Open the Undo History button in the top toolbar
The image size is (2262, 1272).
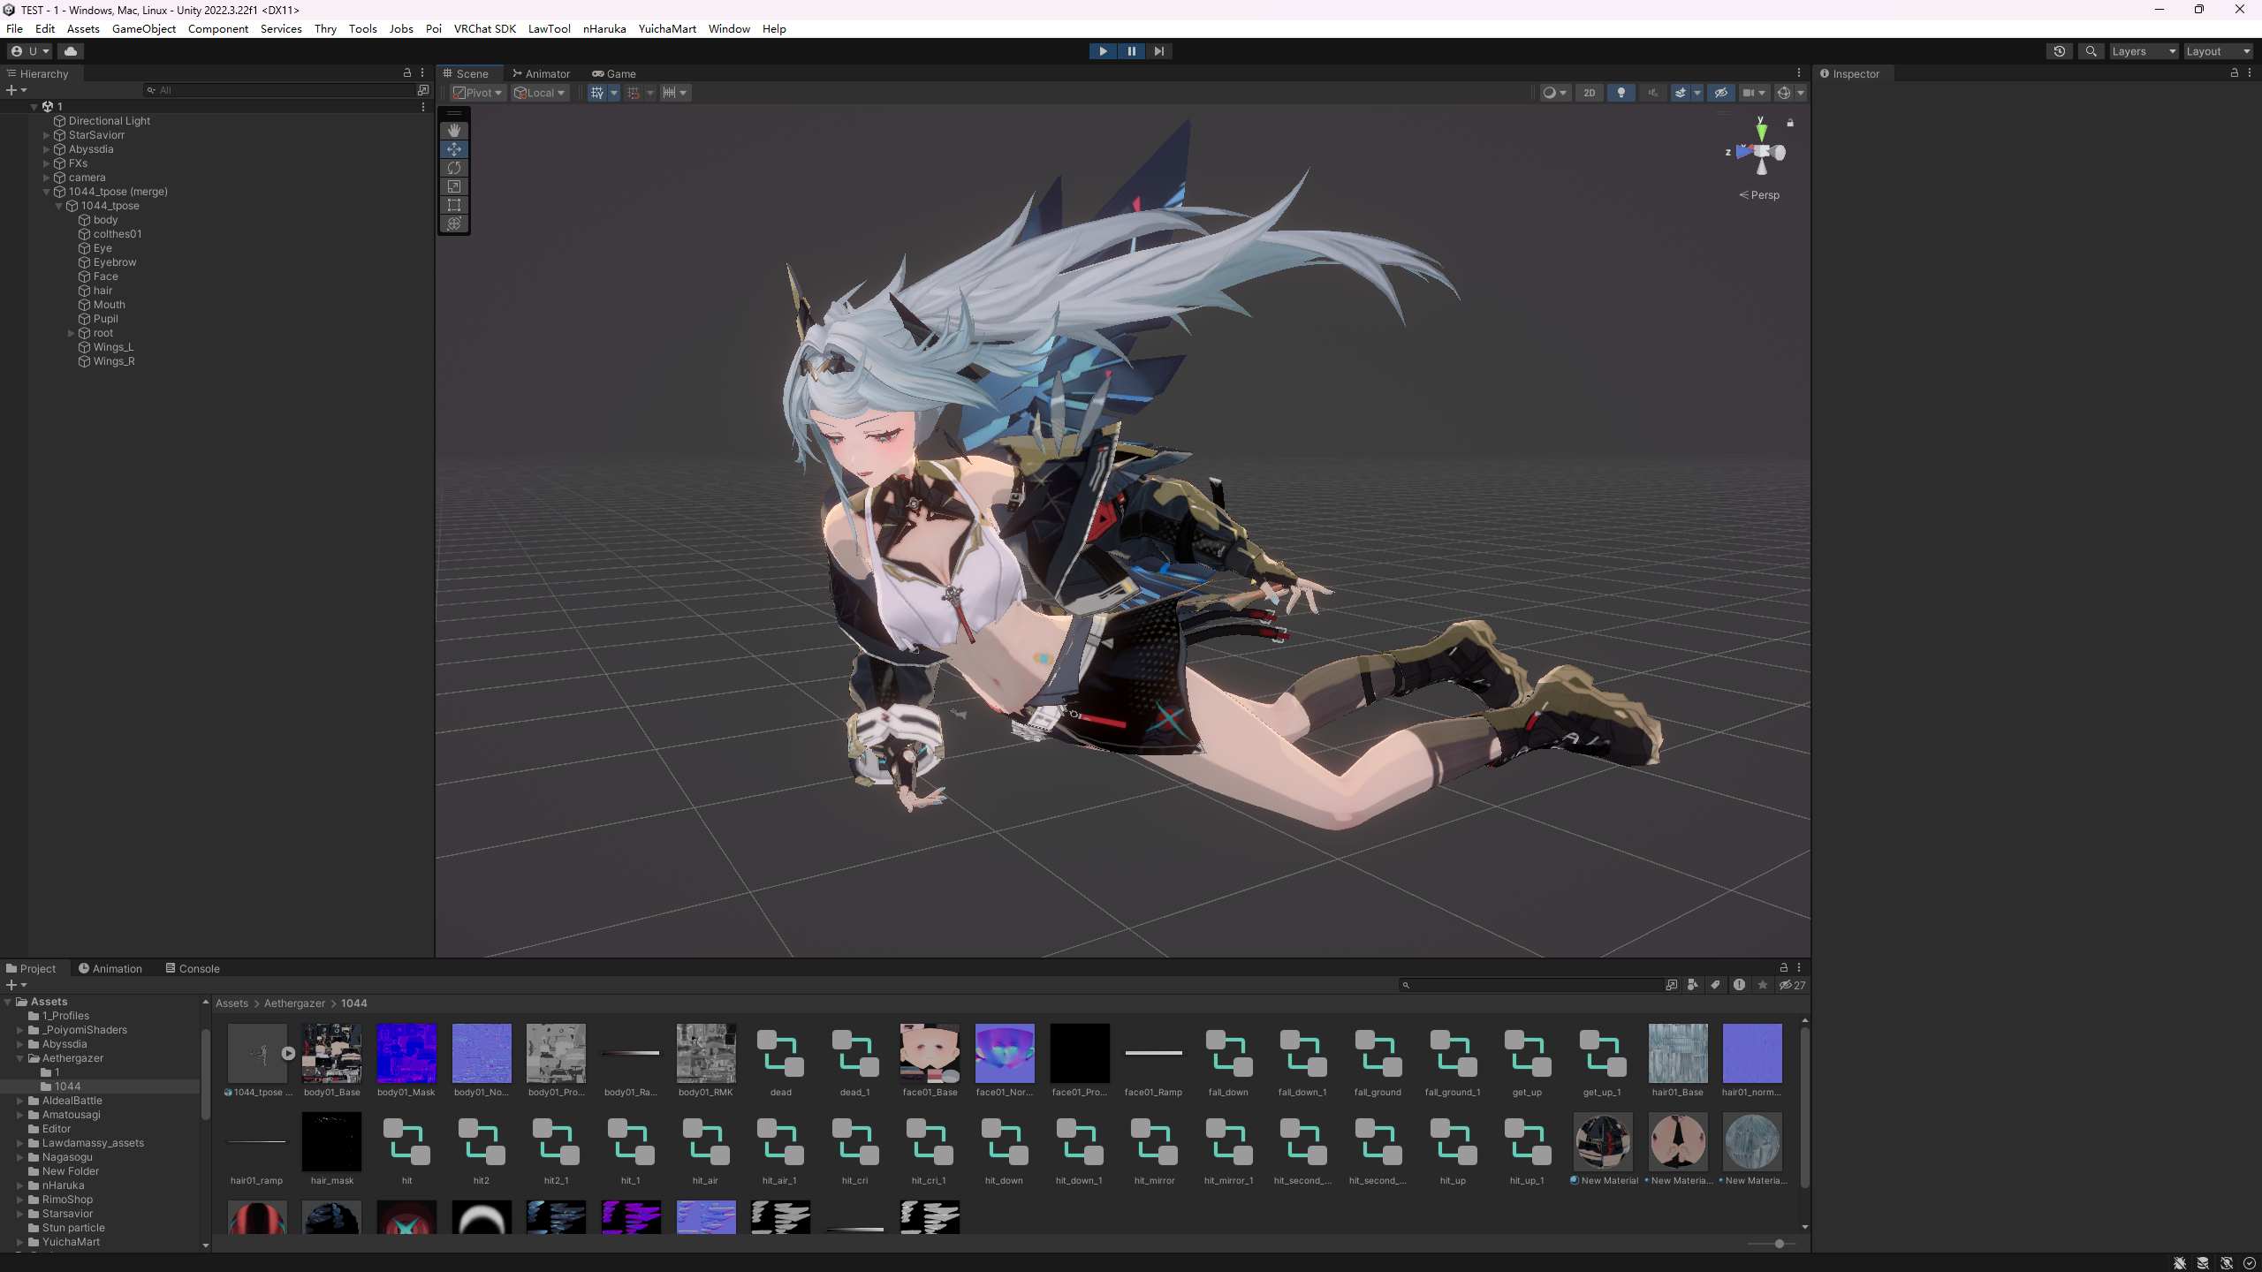point(2060,51)
